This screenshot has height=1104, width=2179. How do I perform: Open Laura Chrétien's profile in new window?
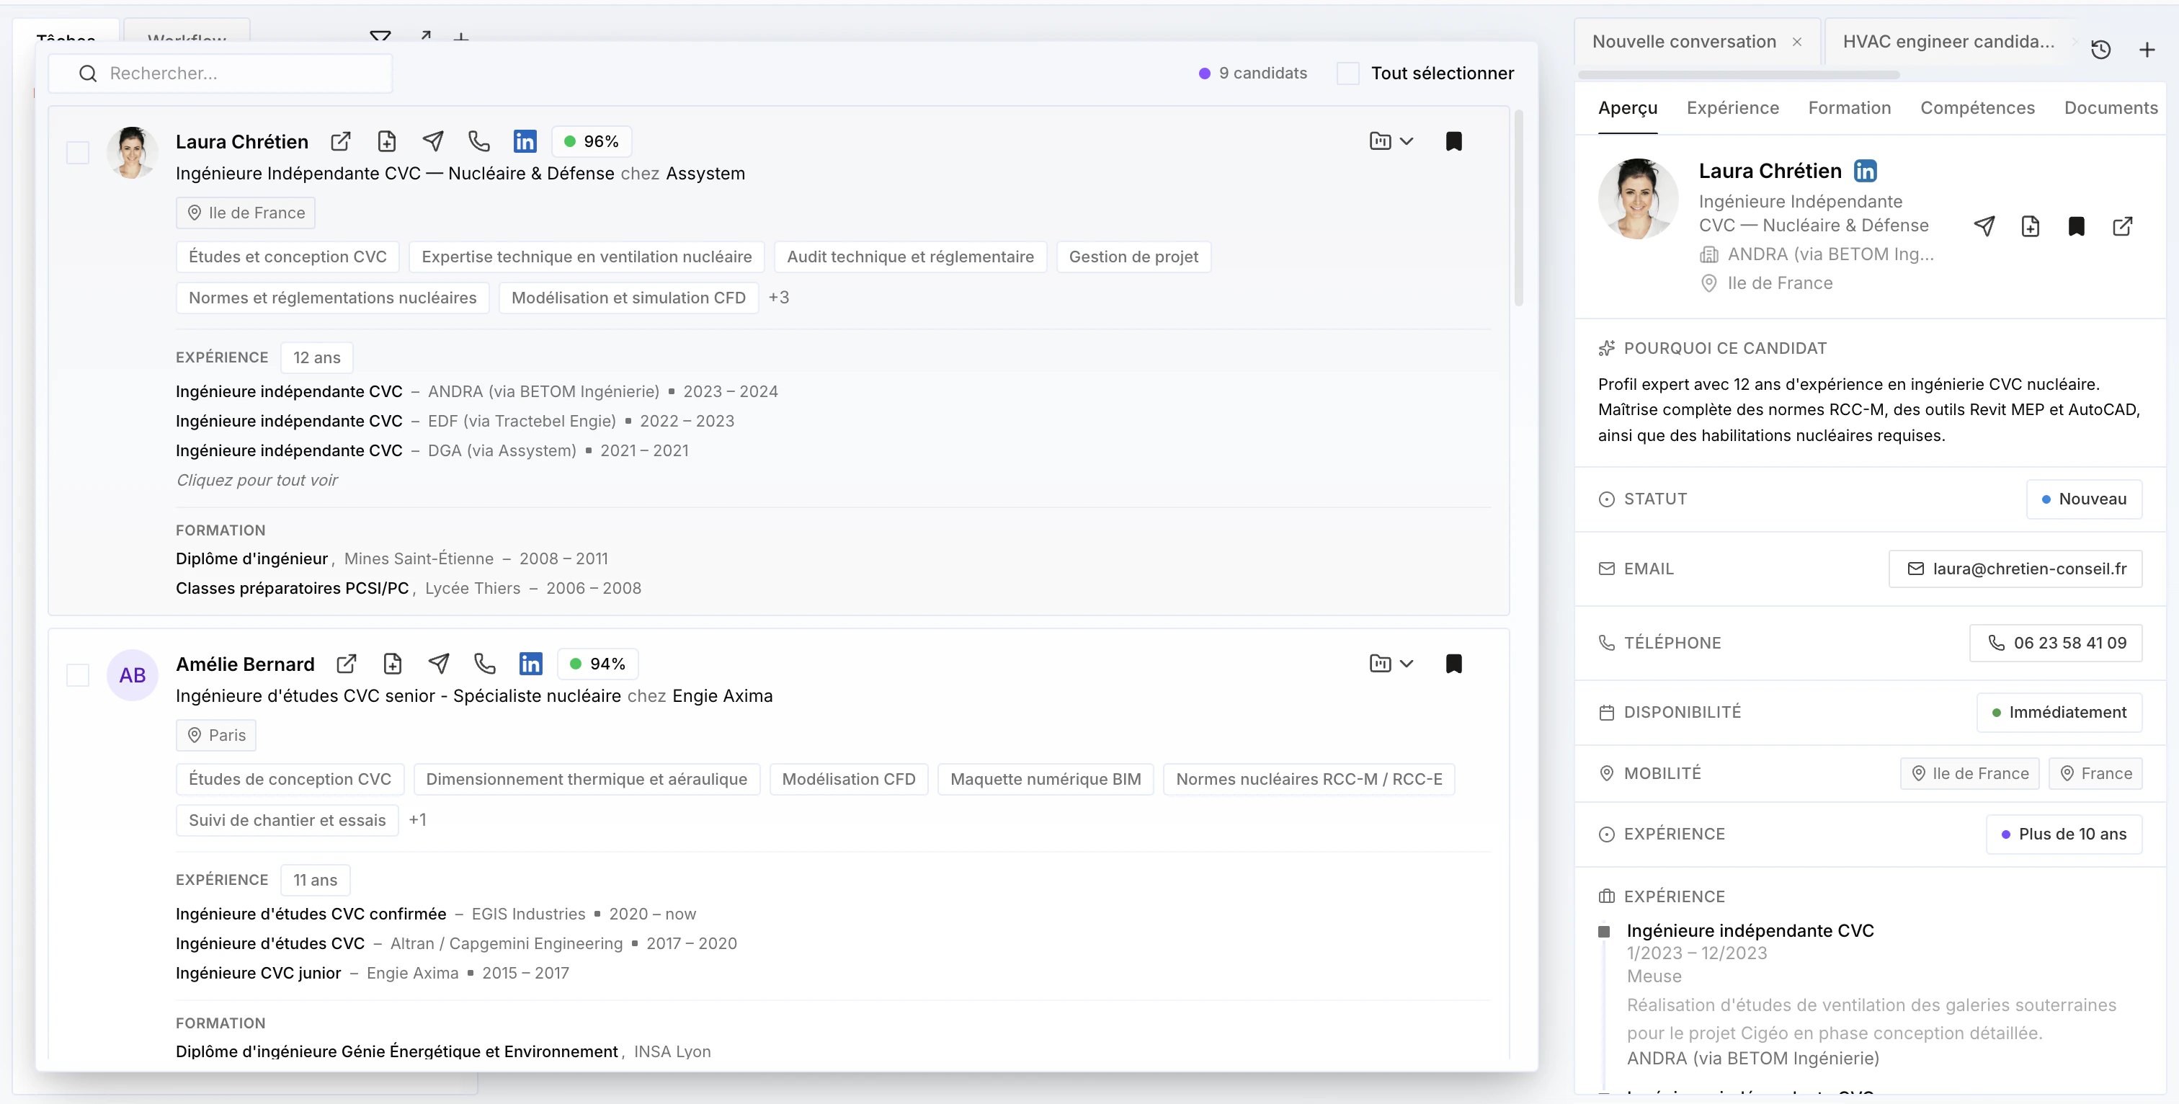(x=341, y=141)
